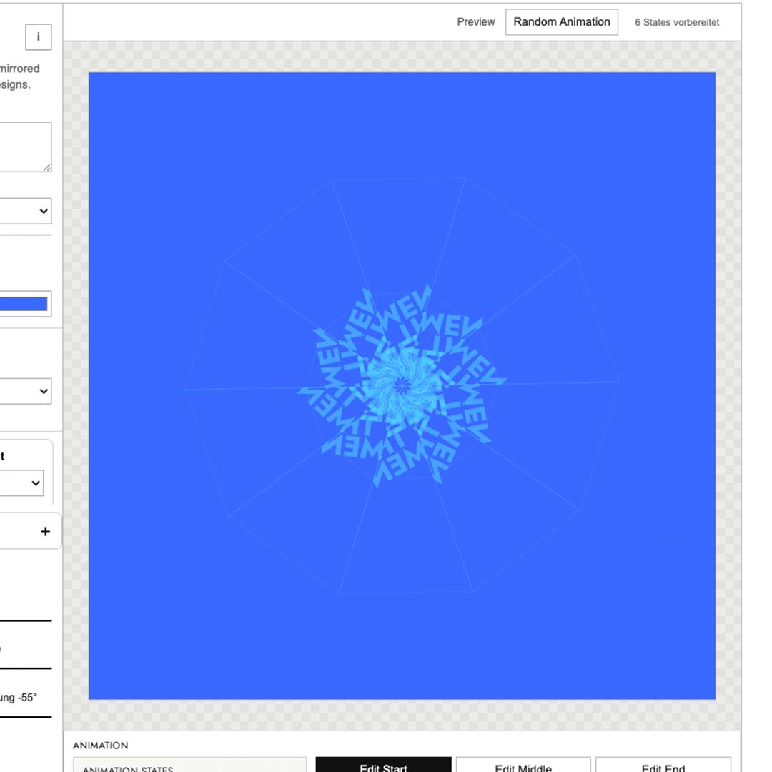Open the dropdown below the blue color swatch
This screenshot has width=772, height=772.
tap(24, 391)
